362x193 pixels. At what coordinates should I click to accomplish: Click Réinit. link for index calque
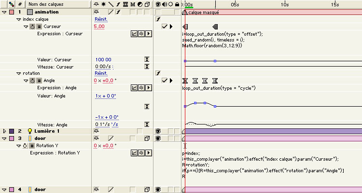tap(101, 19)
